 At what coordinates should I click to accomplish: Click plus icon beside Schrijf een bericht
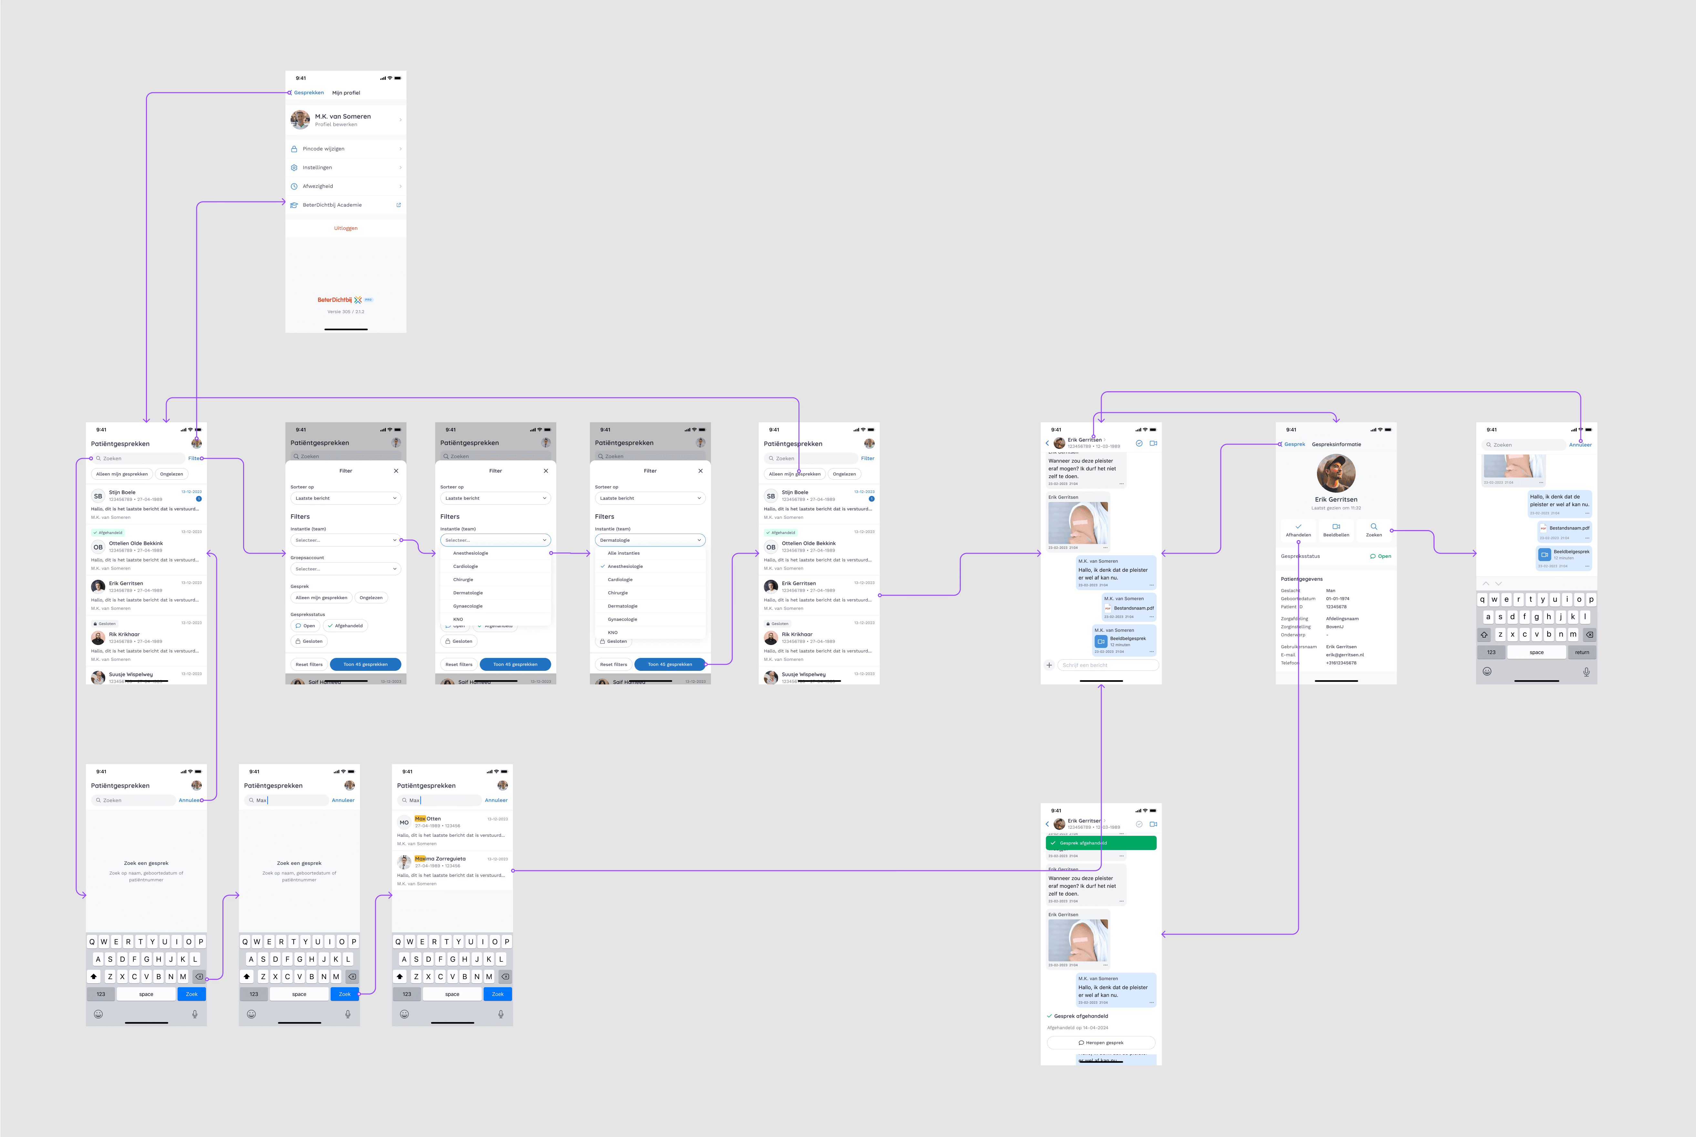pos(1049,665)
